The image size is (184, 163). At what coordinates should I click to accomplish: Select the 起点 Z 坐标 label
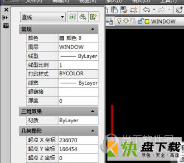42,158
